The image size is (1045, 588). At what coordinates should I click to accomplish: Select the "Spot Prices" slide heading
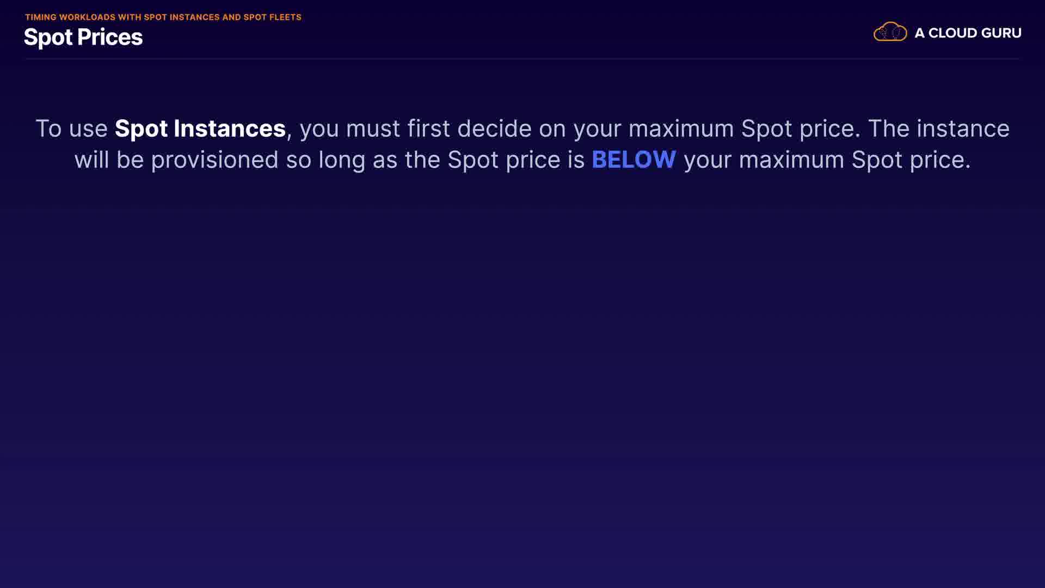(x=83, y=37)
